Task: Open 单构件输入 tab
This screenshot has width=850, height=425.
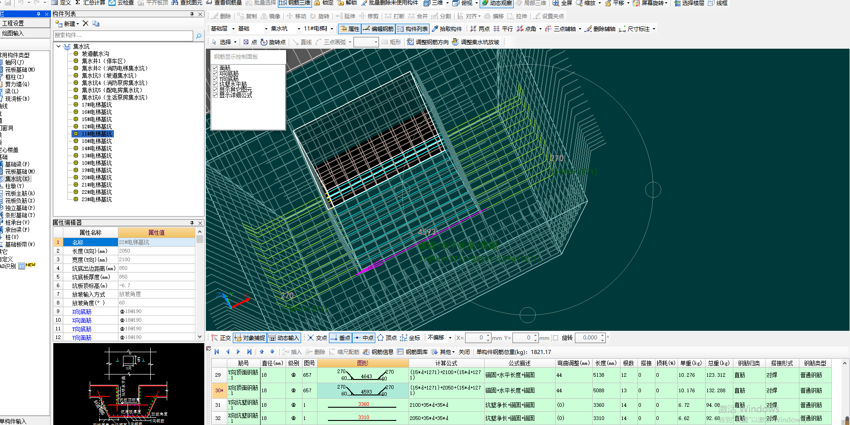Action: (x=25, y=421)
